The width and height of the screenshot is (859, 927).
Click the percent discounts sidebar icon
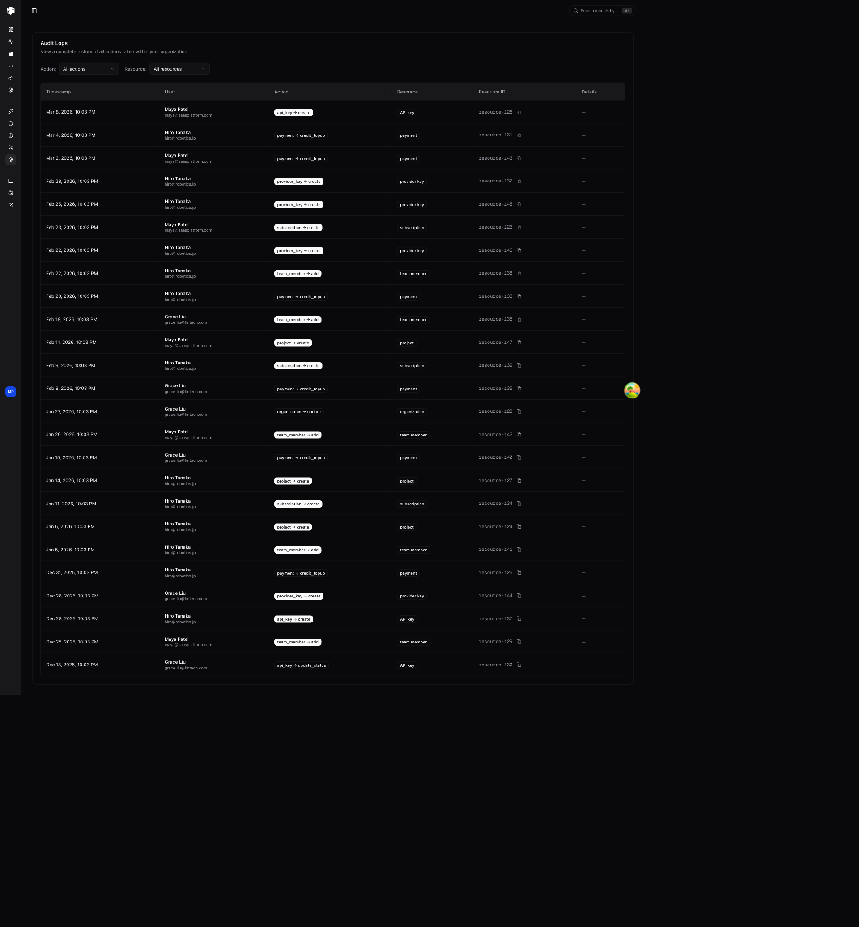11,148
